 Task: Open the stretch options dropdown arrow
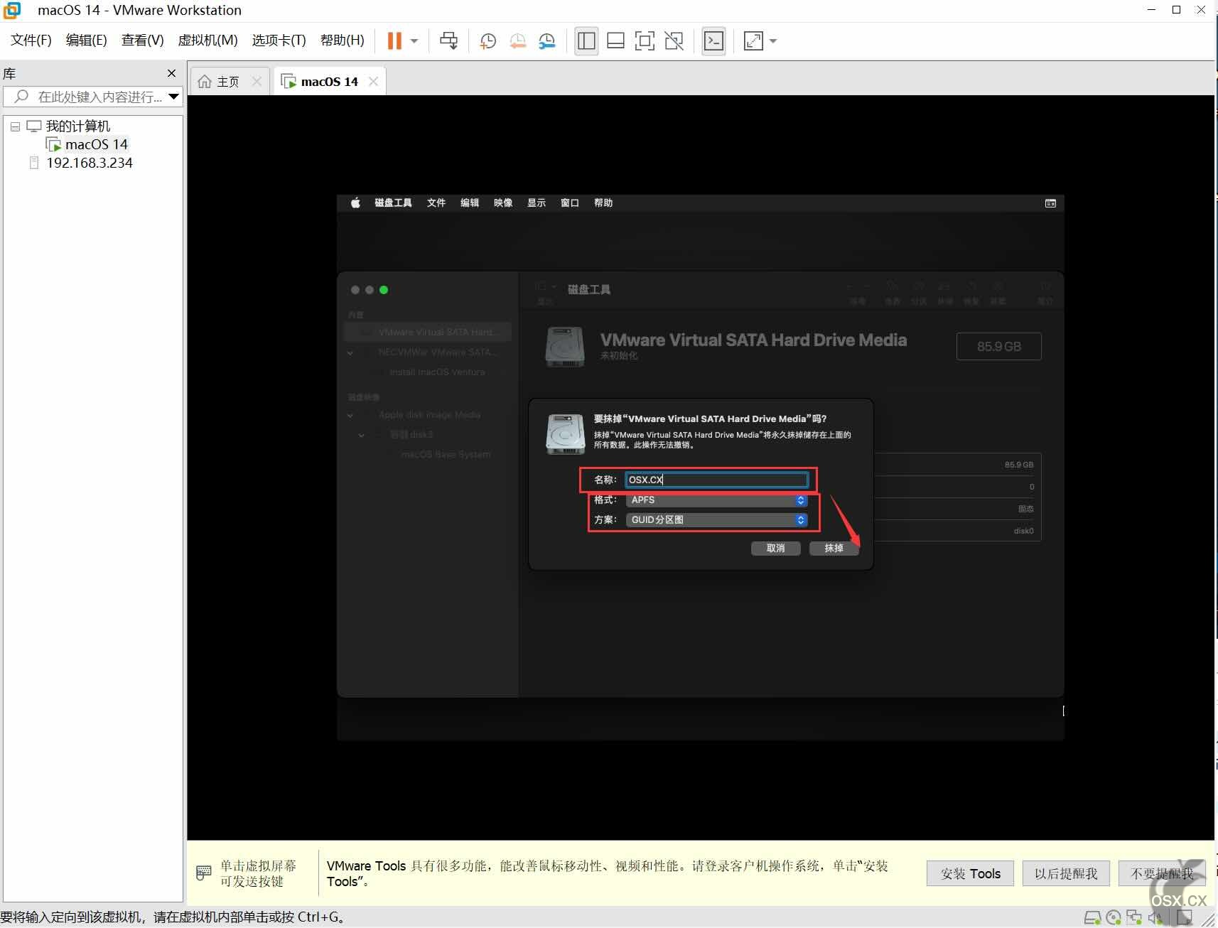773,41
